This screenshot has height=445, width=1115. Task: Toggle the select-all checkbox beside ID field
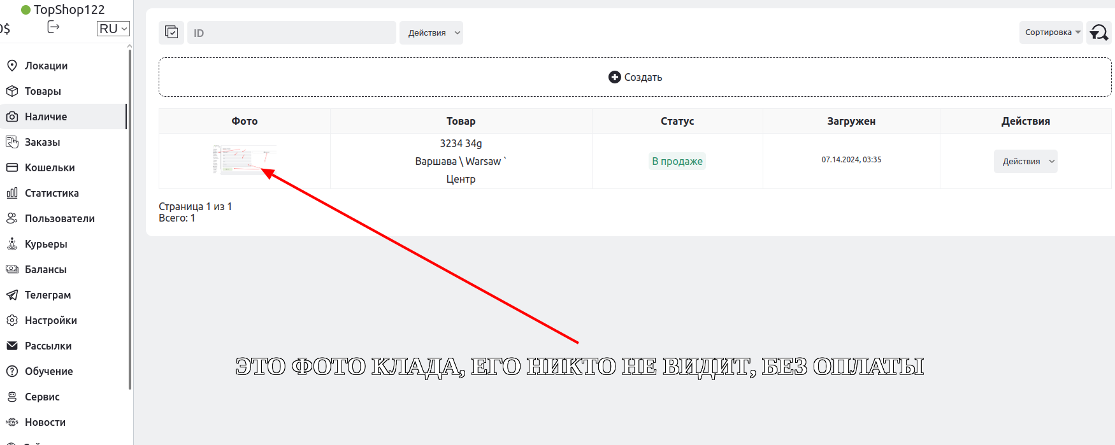pos(171,32)
